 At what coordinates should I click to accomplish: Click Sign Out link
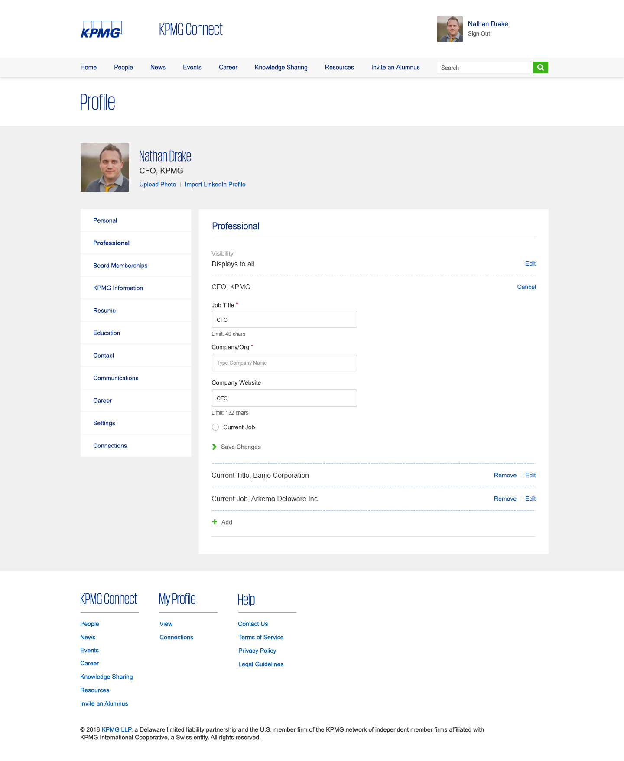(x=479, y=34)
